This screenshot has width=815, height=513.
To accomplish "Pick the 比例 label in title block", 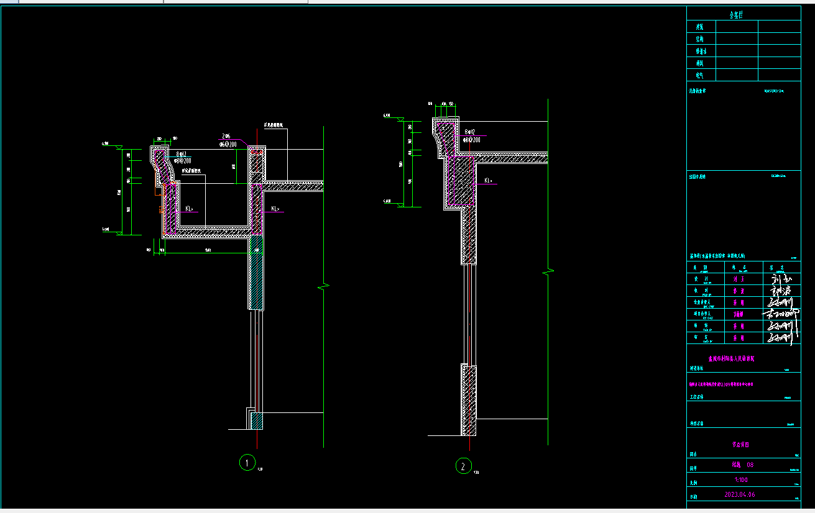I will (x=694, y=483).
